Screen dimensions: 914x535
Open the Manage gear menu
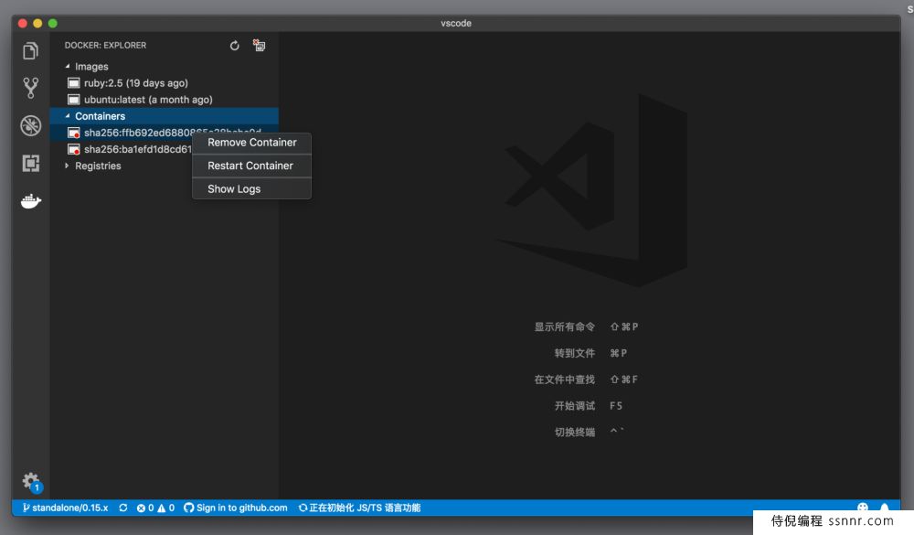coord(31,482)
